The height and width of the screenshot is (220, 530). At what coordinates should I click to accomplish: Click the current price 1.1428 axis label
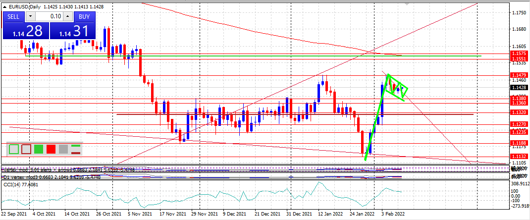click(519, 88)
